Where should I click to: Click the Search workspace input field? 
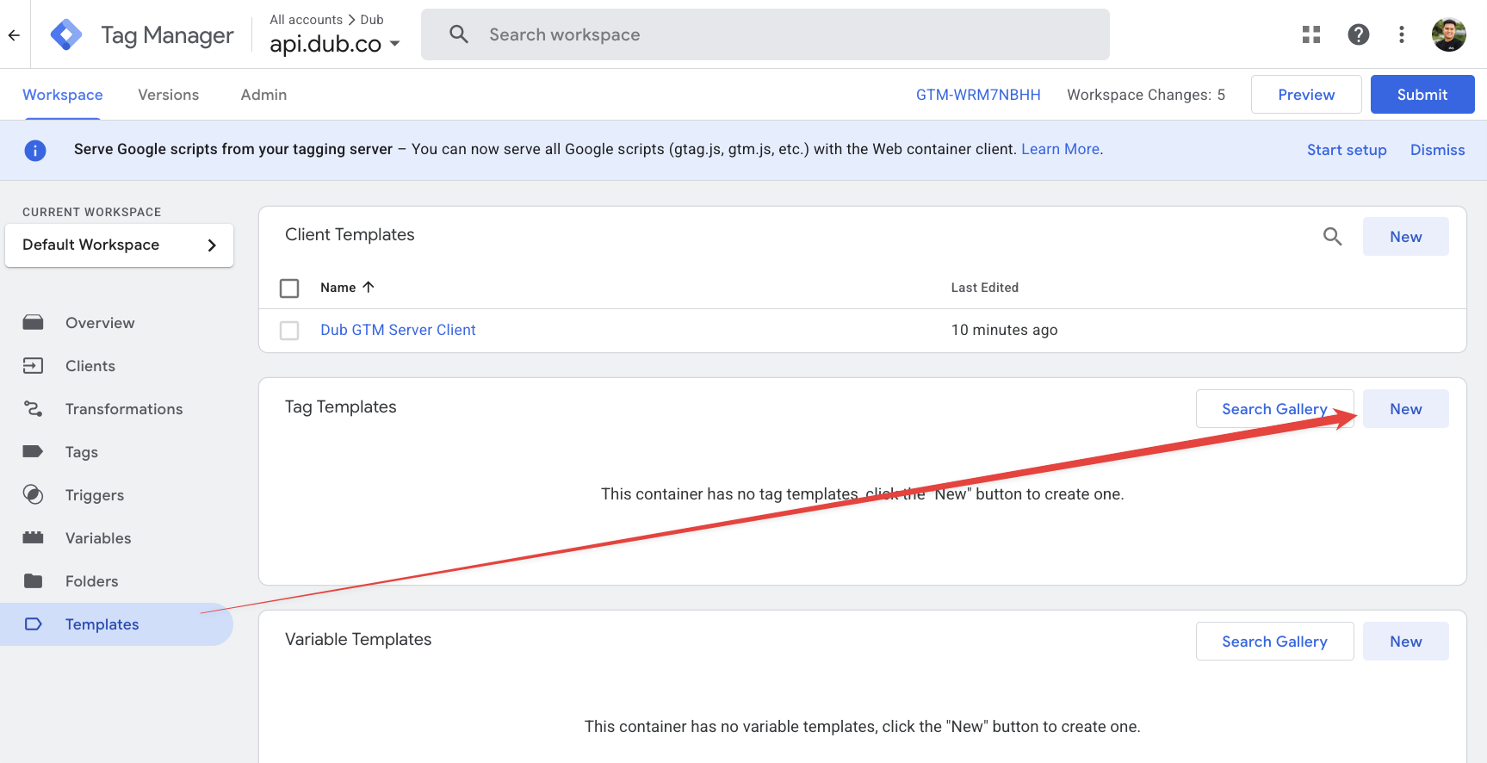click(x=765, y=34)
